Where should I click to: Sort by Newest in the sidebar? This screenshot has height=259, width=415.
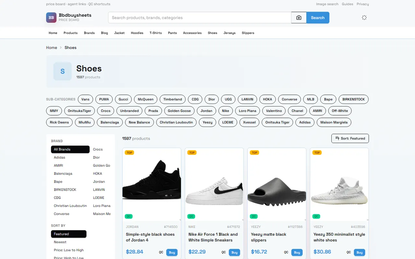point(60,242)
